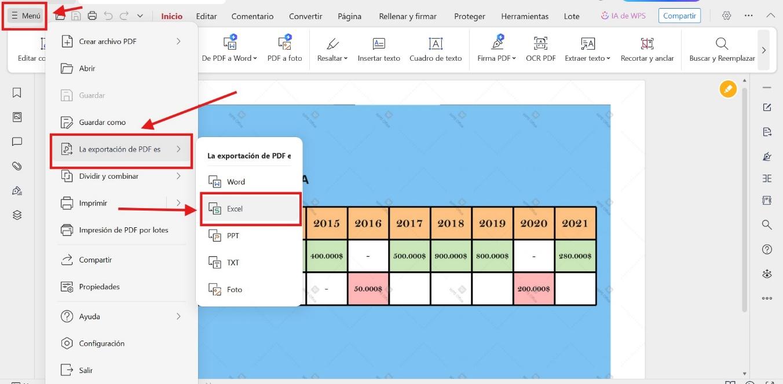
Task: Click Guardar como in the menu
Action: (x=102, y=123)
